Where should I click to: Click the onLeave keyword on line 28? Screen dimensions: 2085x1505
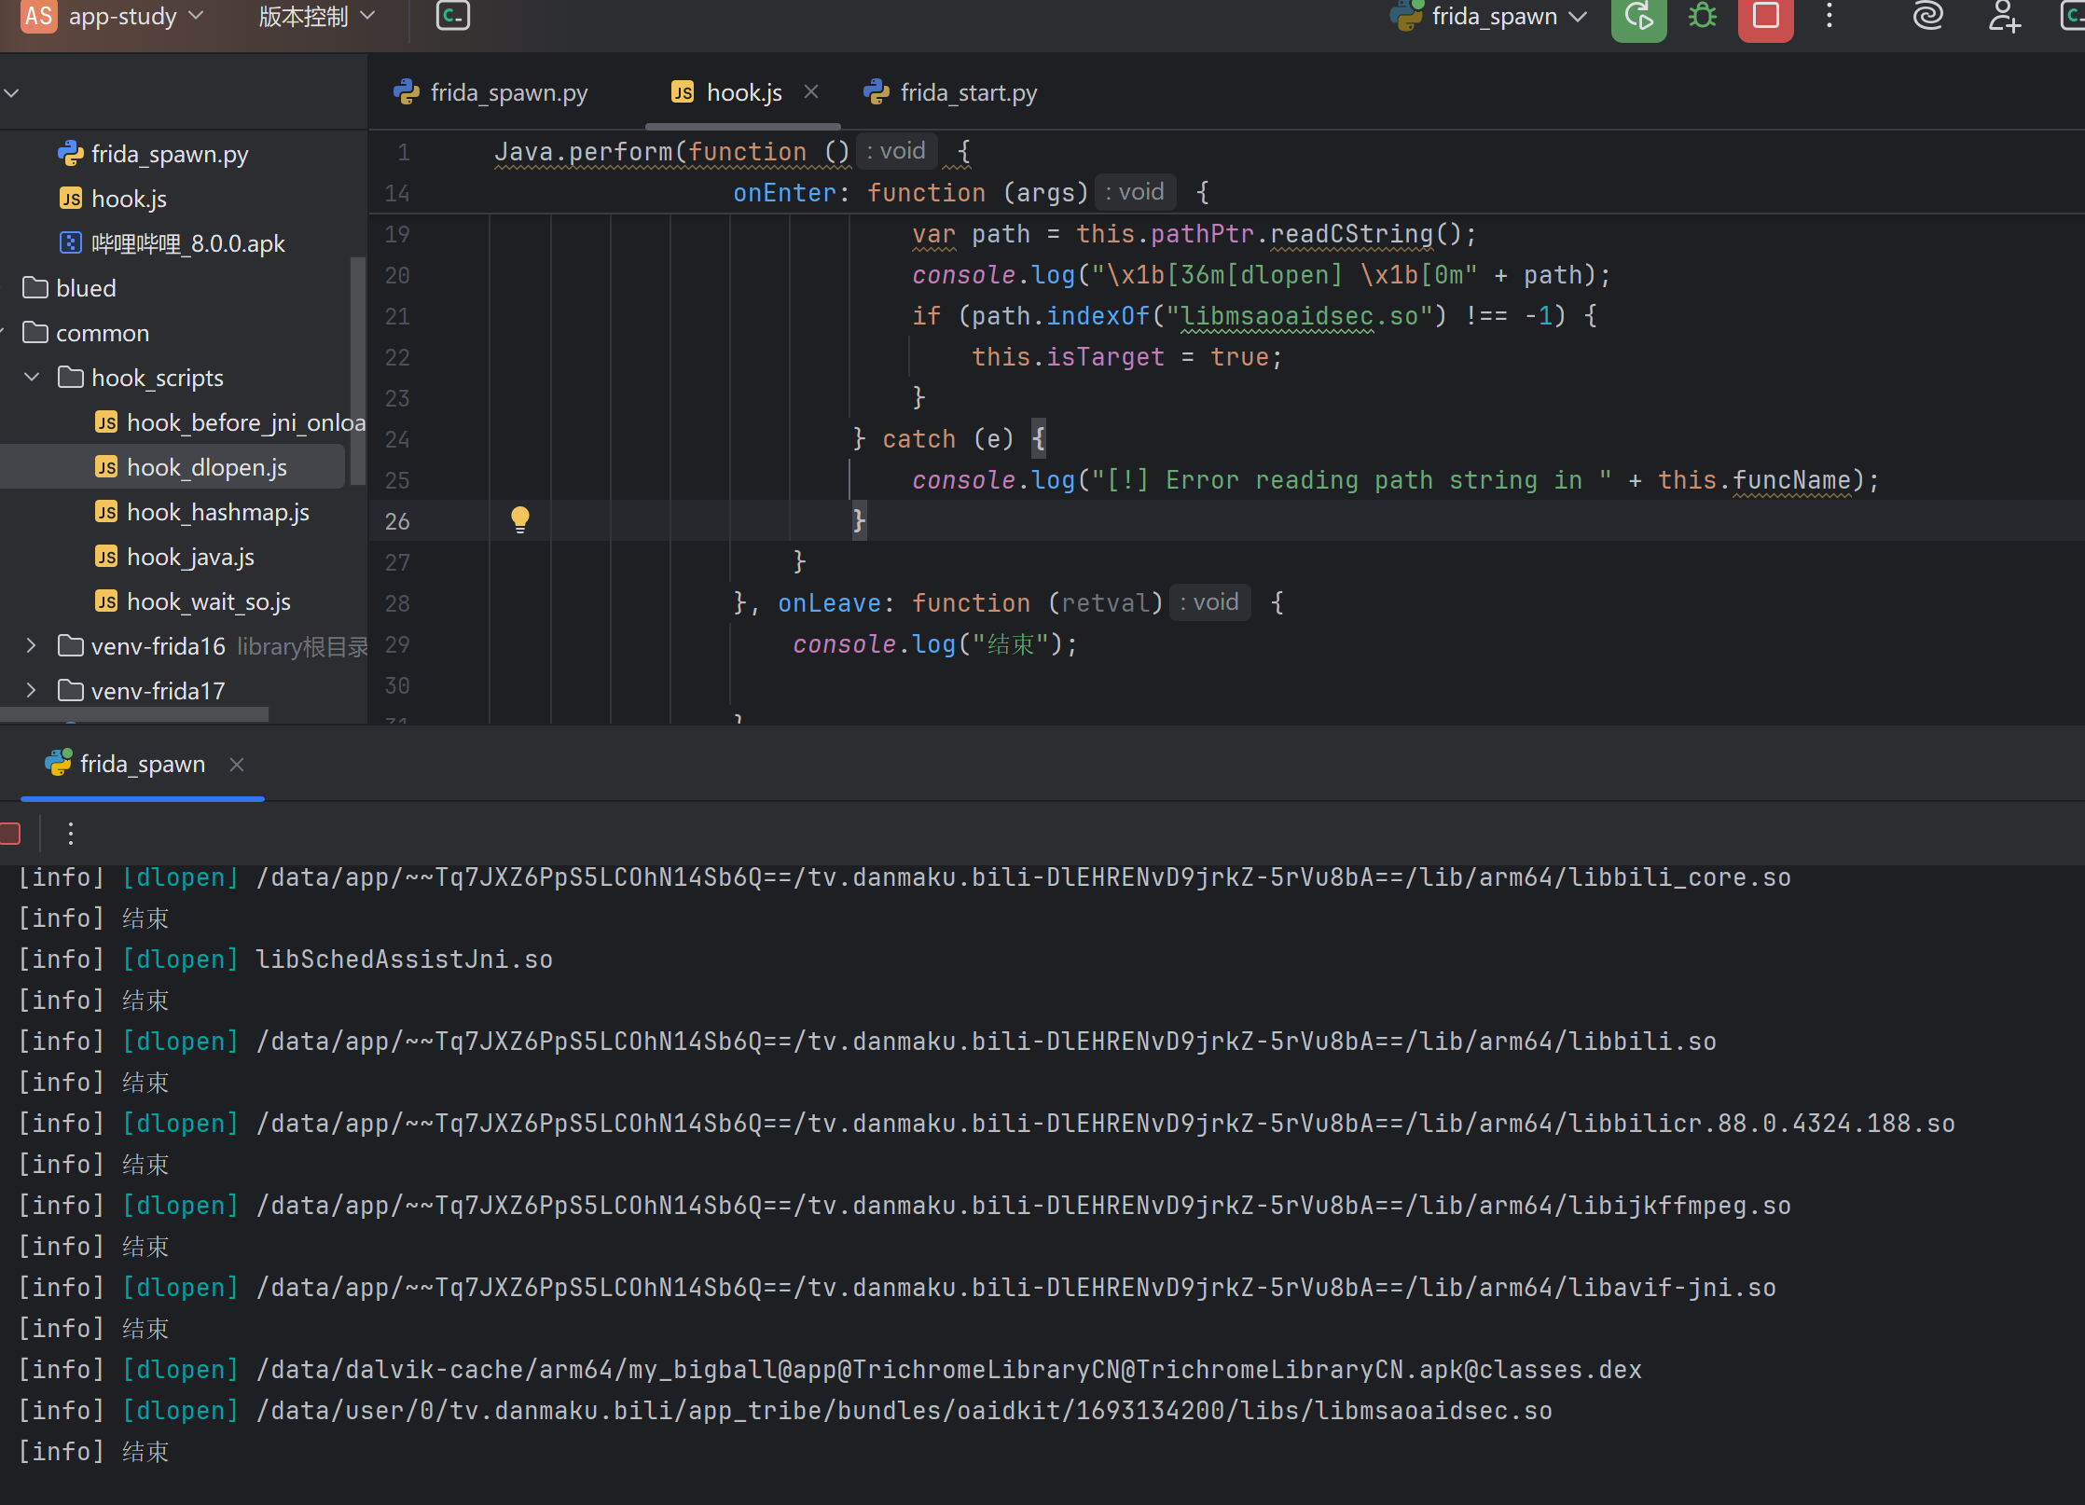tap(829, 603)
